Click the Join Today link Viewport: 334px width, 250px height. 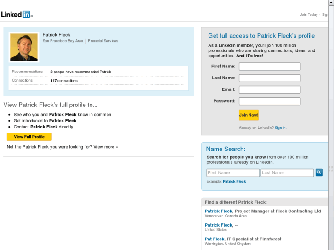click(x=309, y=15)
